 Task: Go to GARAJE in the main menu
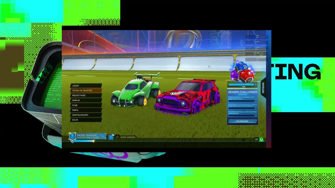[x=86, y=100]
